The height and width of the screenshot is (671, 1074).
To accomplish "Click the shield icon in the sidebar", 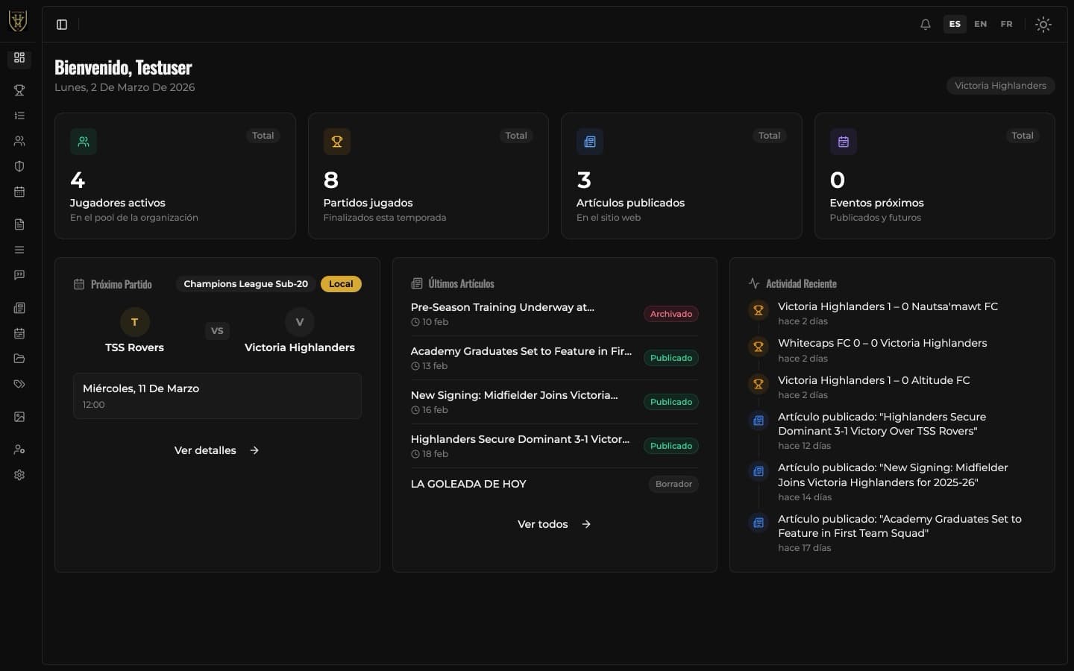I will tap(19, 166).
